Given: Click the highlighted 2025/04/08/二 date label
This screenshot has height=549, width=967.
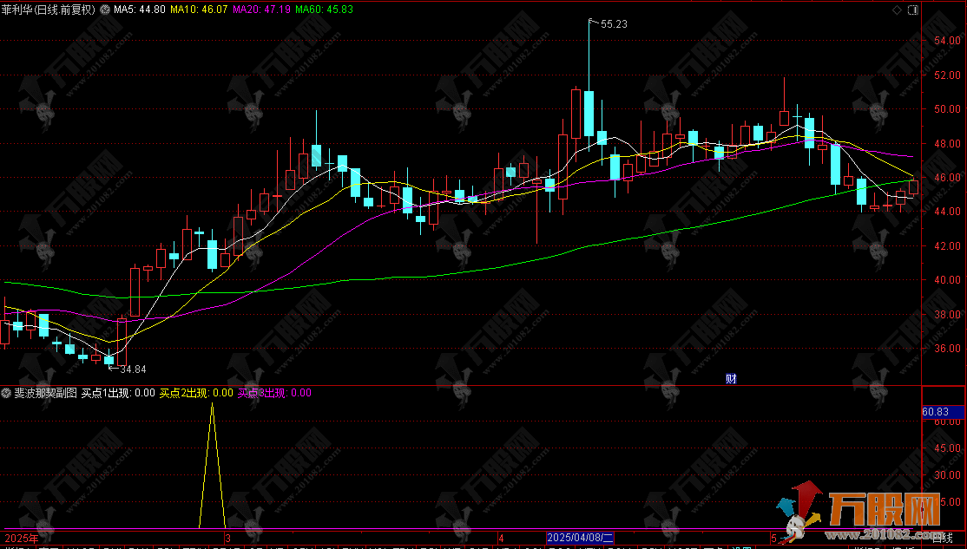Looking at the screenshot, I should click(x=580, y=538).
